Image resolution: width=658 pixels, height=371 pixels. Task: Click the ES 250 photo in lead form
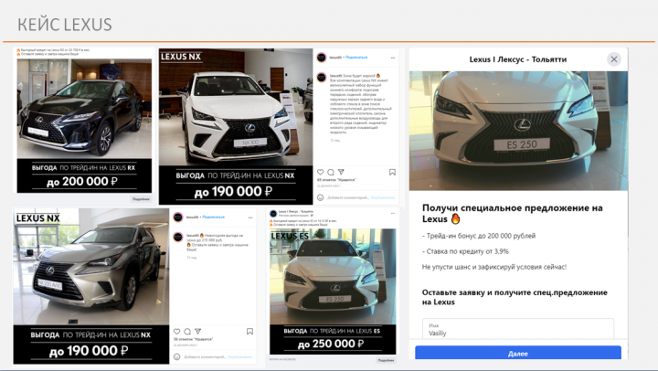(518, 131)
